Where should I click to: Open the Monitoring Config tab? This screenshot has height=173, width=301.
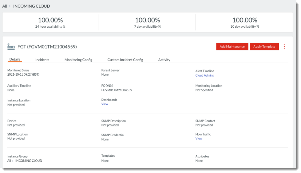point(78,60)
